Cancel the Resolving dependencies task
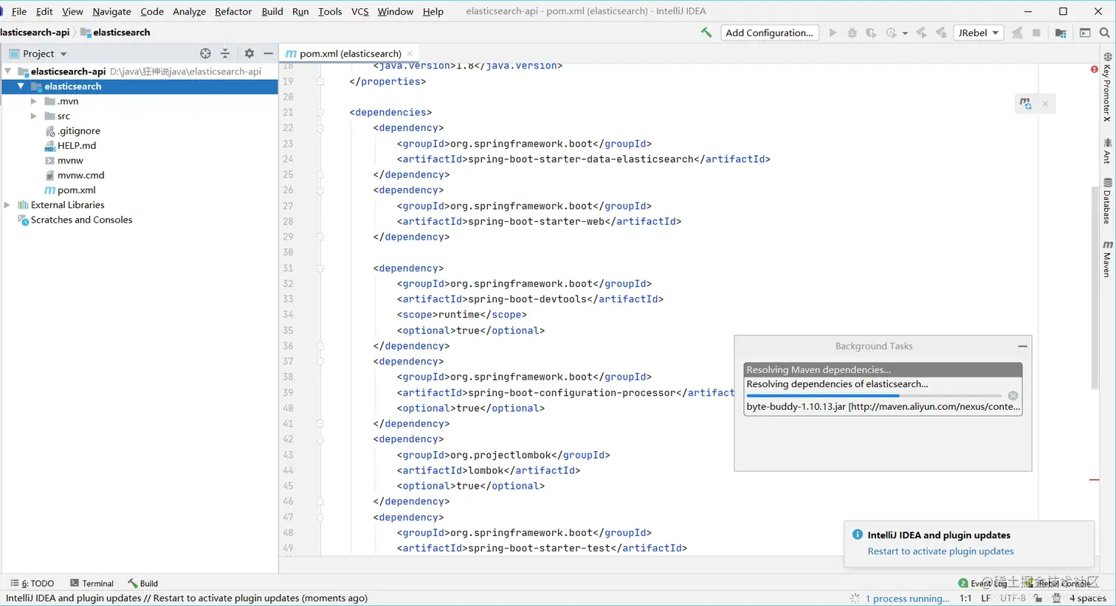Image resolution: width=1116 pixels, height=606 pixels. click(1013, 396)
